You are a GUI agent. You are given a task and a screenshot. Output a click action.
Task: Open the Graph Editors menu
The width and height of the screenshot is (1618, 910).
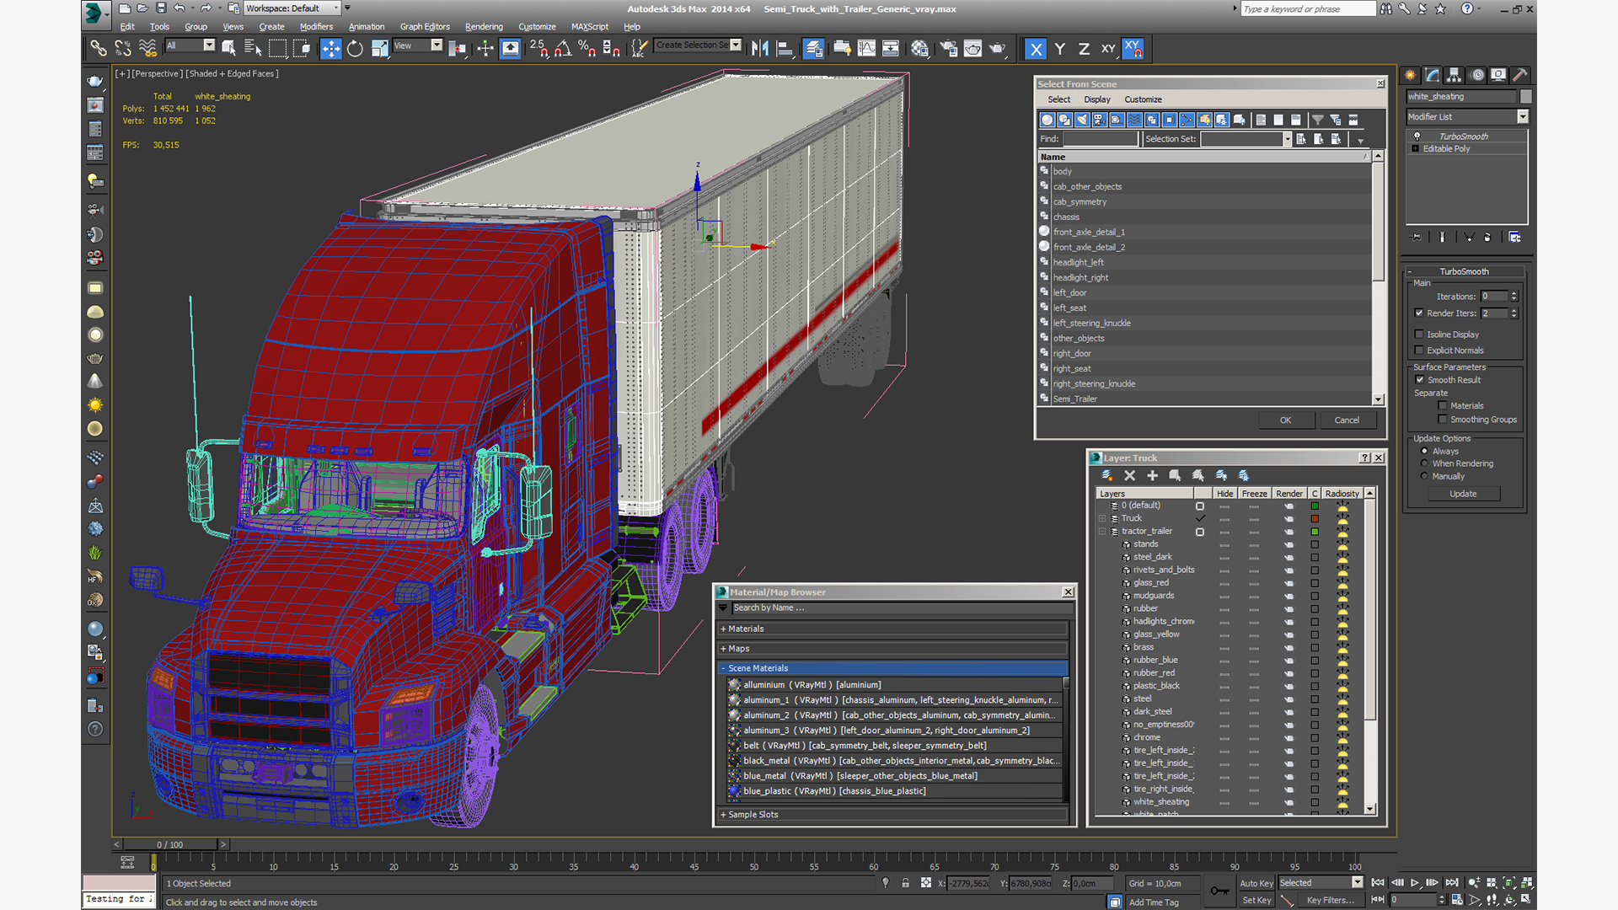(x=425, y=27)
